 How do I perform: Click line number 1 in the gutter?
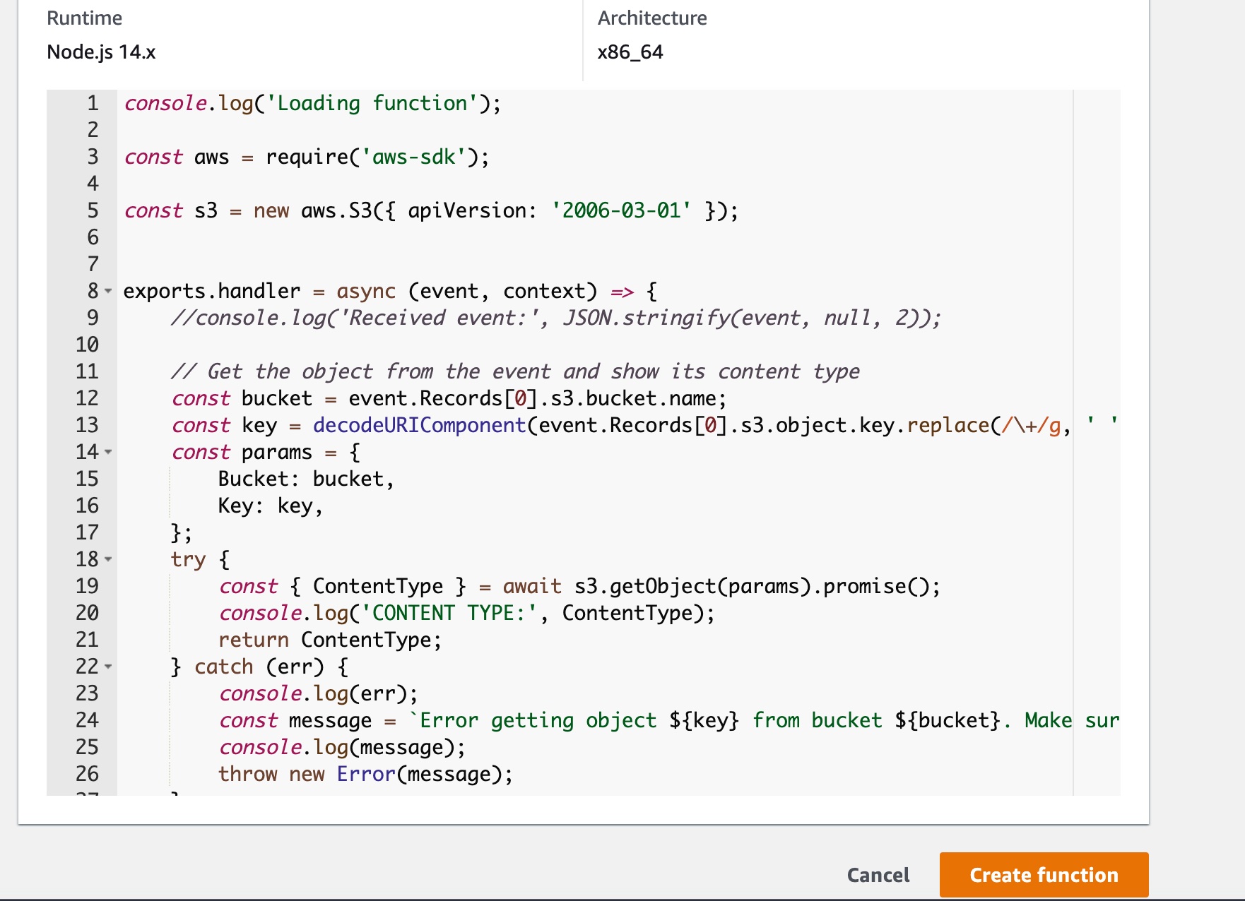tap(93, 103)
